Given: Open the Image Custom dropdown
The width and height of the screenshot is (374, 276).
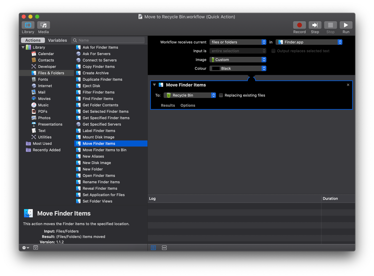Looking at the screenshot, I should [x=238, y=60].
